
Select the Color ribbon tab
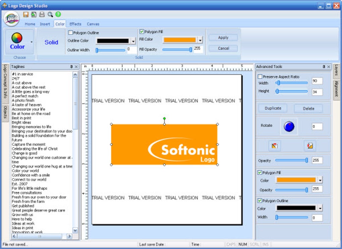coord(60,24)
